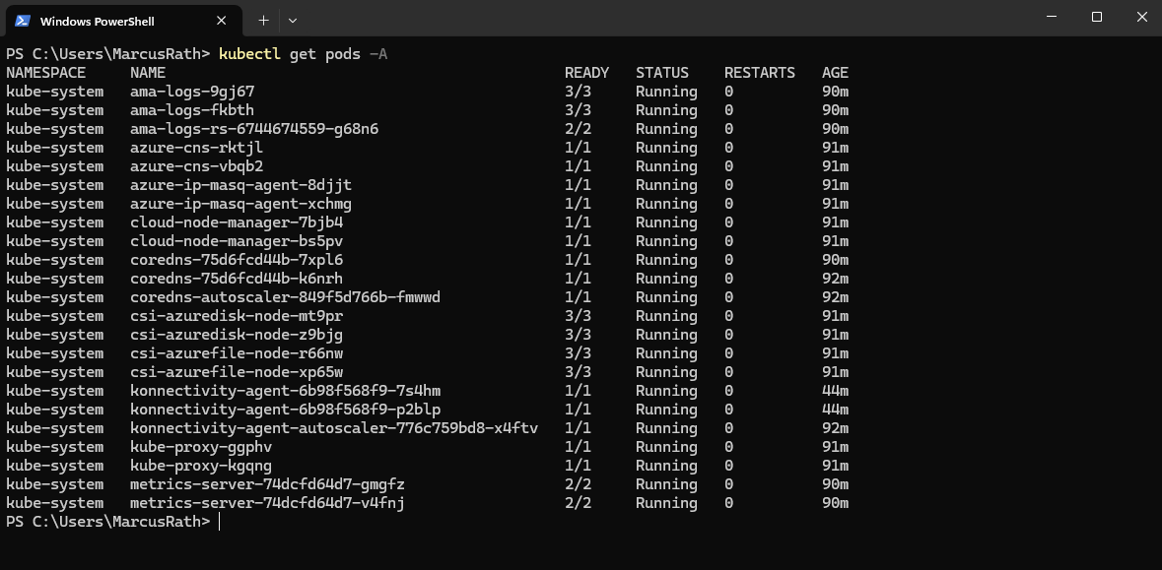Screen dimensions: 1162x570
Task: Expand the terminal profiles dropdown chevron
Action: 293,20
